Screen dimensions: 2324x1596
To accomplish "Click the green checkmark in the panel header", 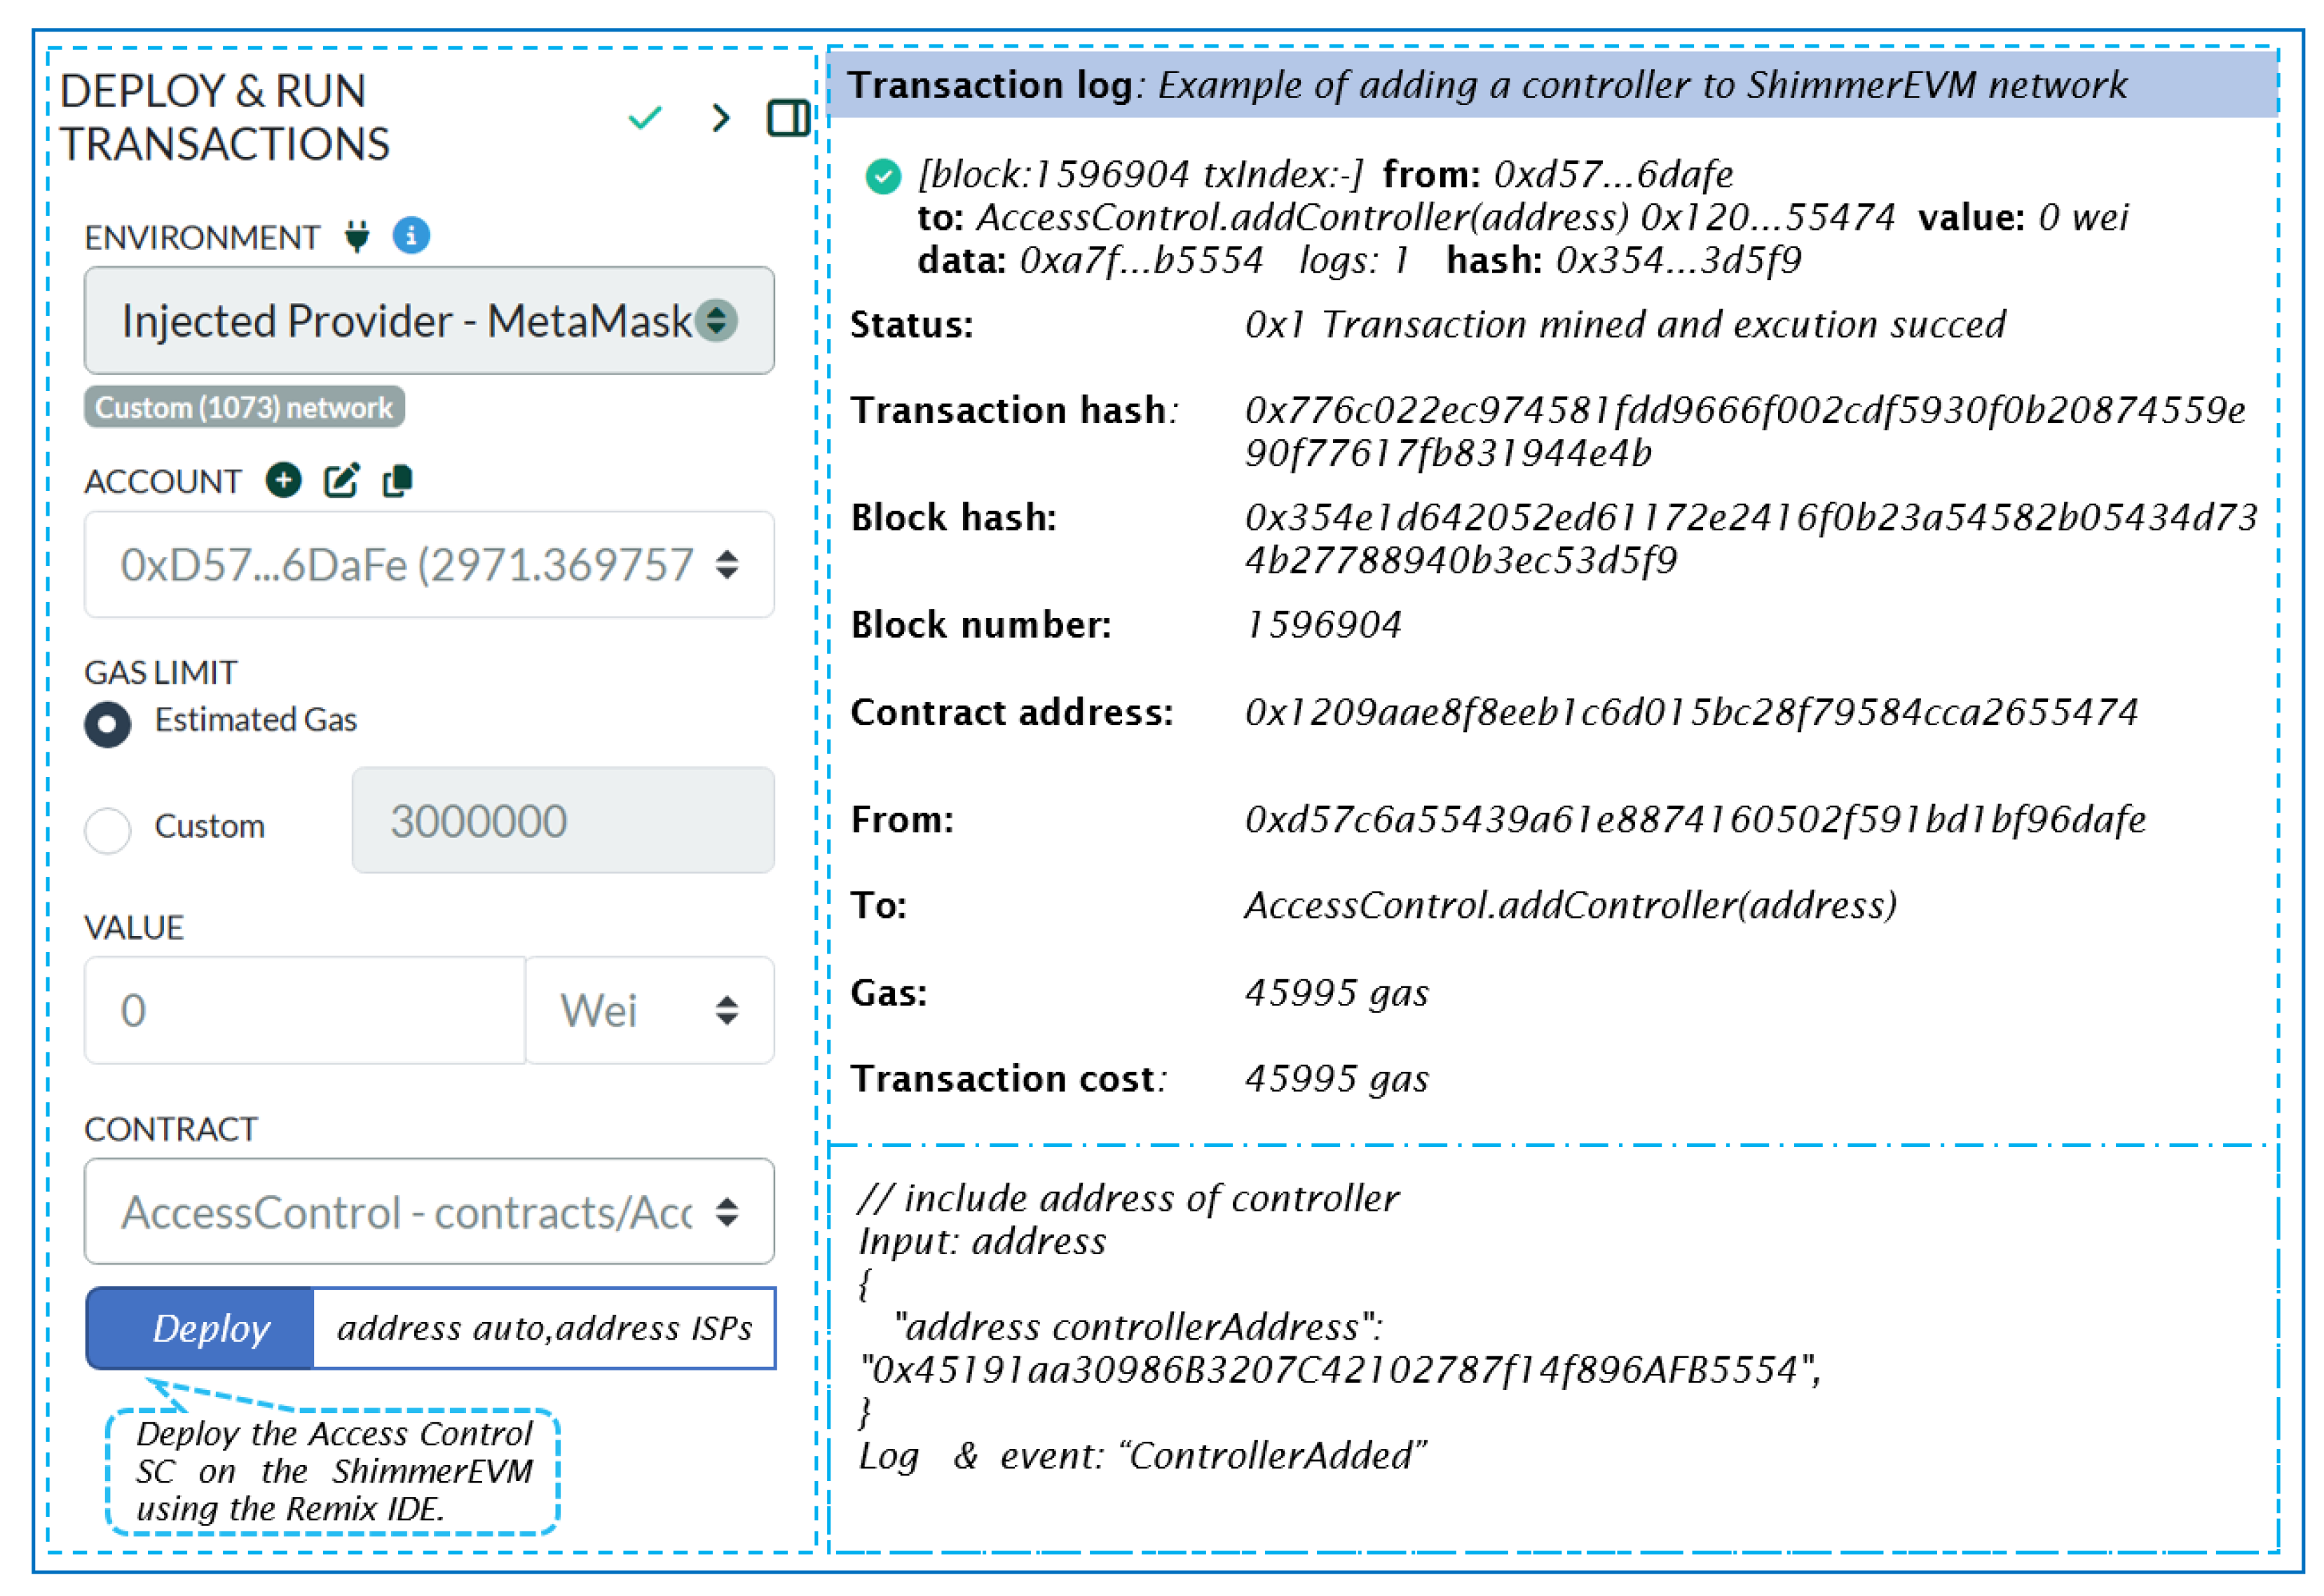I will (646, 118).
